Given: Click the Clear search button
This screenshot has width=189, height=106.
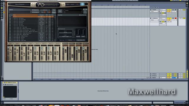Looking at the screenshot, I should point(54,10).
